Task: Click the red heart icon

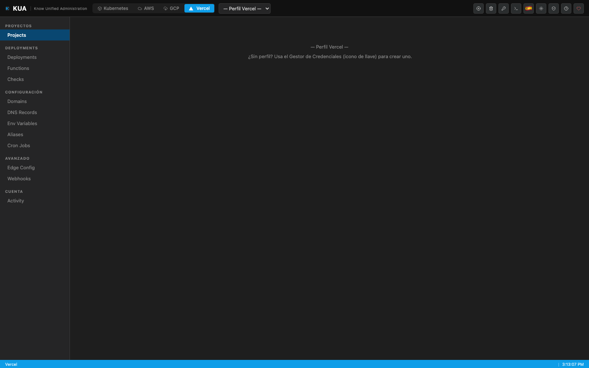Action: (x=579, y=8)
